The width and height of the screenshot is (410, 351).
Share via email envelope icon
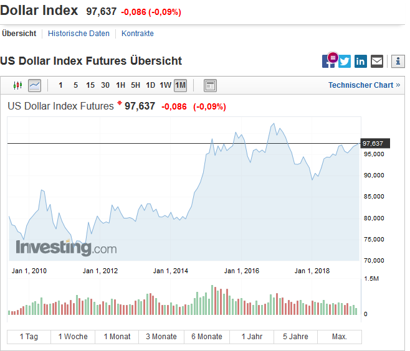(377, 61)
